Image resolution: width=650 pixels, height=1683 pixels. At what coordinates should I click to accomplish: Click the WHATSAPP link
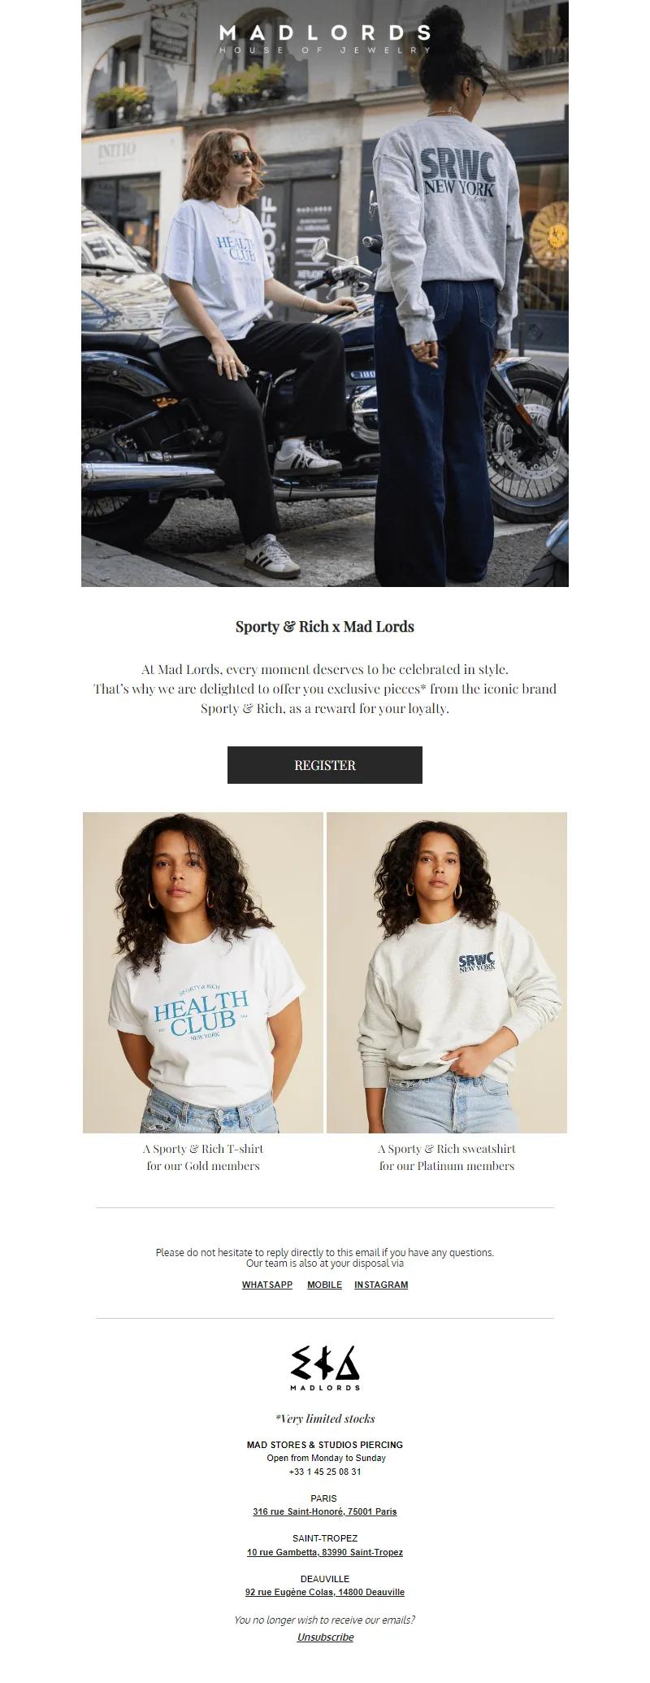267,1285
